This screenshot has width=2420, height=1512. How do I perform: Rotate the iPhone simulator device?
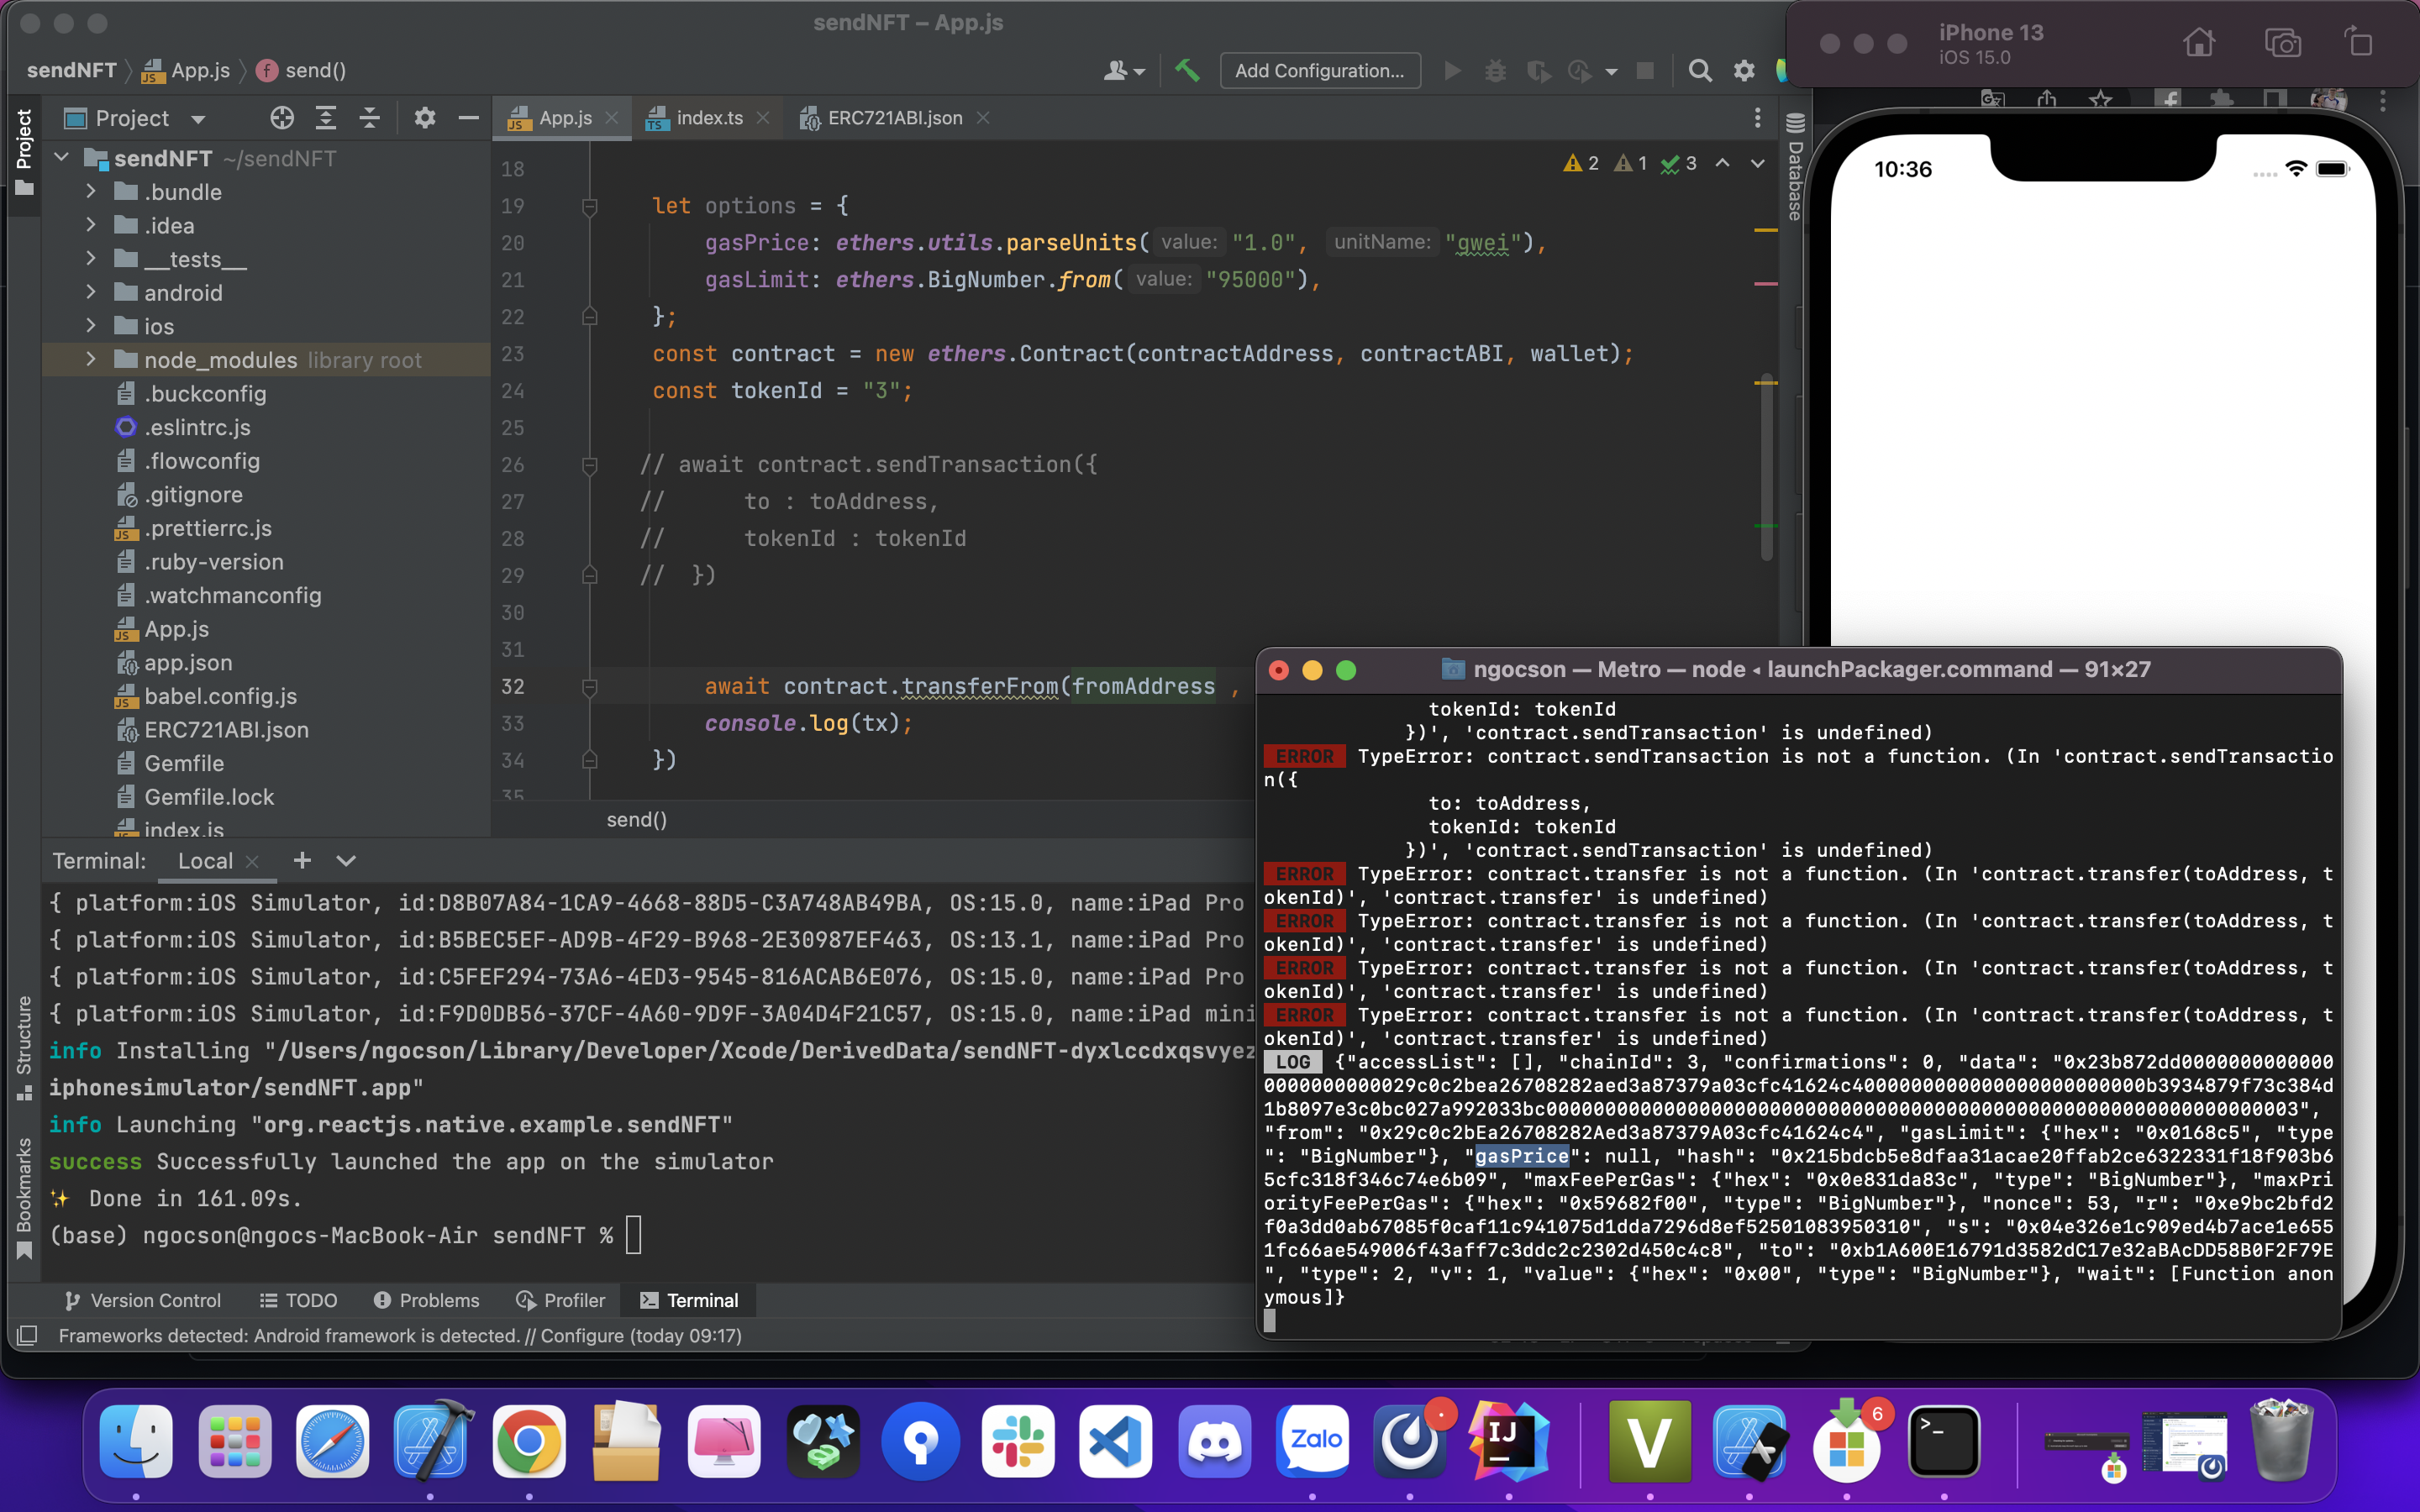(x=2358, y=43)
